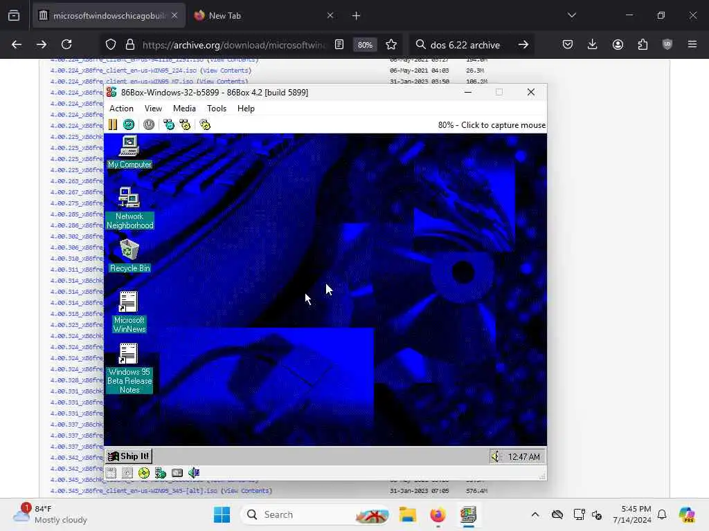Click View Contents for WIN95_345-[alt].iso
This screenshot has width=709, height=531.
[246, 491]
